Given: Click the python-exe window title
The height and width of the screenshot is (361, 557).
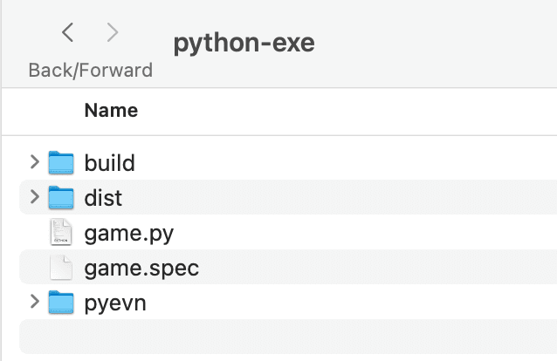Looking at the screenshot, I should pyautogui.click(x=244, y=43).
